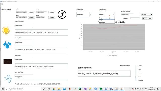
Task: Click the volume tray icon
Action: tap(143, 89)
